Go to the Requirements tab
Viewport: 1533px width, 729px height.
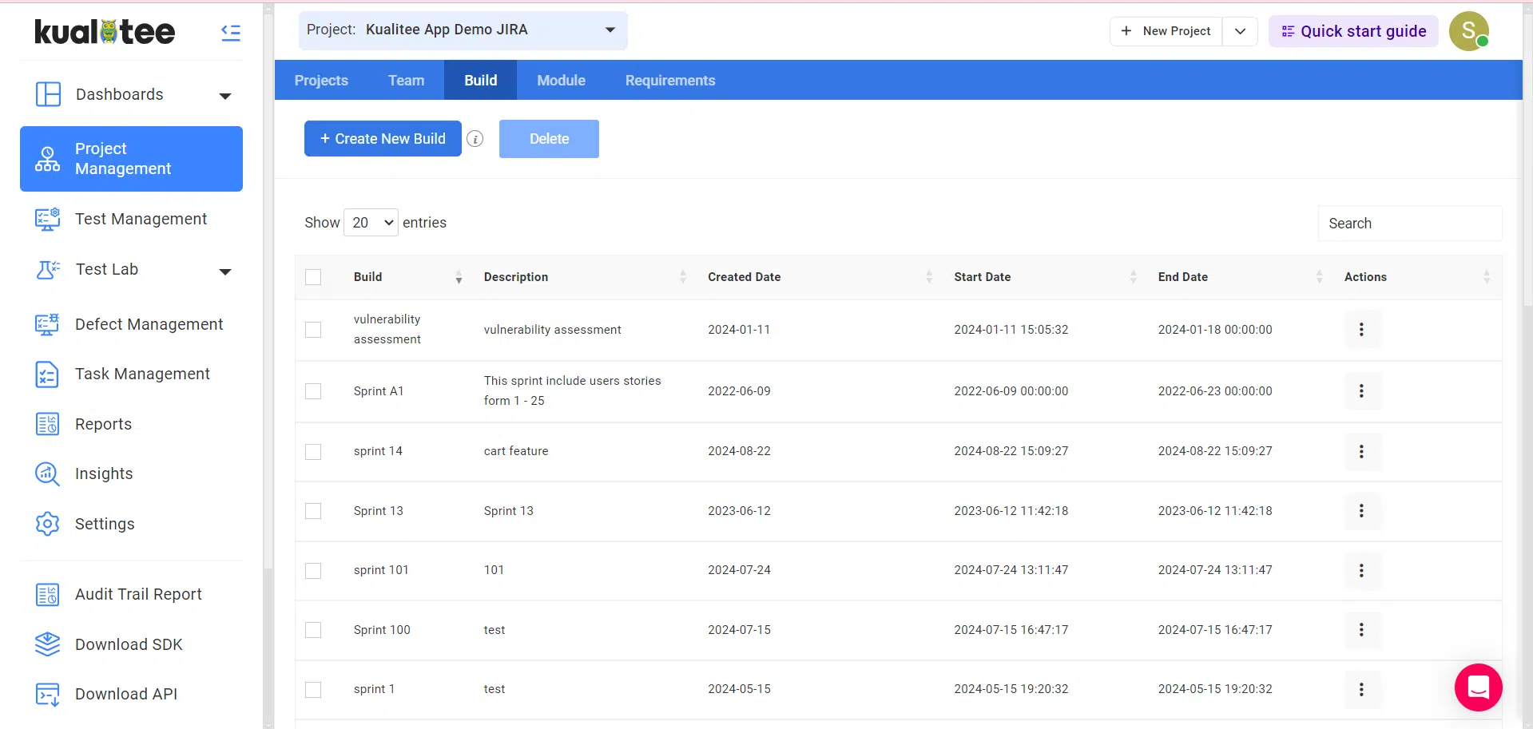tap(669, 81)
